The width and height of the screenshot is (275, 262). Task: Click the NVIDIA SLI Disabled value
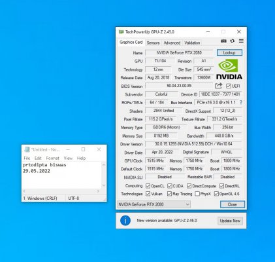(x=165, y=177)
